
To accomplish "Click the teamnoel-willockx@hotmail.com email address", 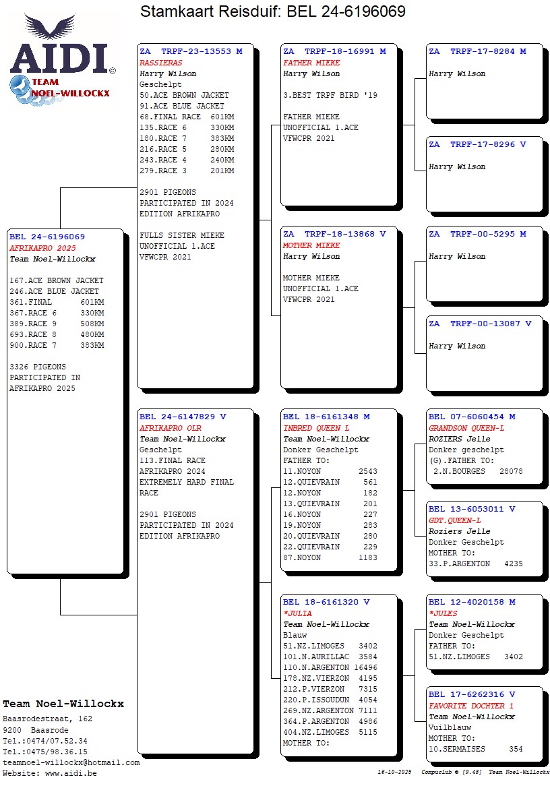I will click(x=71, y=762).
